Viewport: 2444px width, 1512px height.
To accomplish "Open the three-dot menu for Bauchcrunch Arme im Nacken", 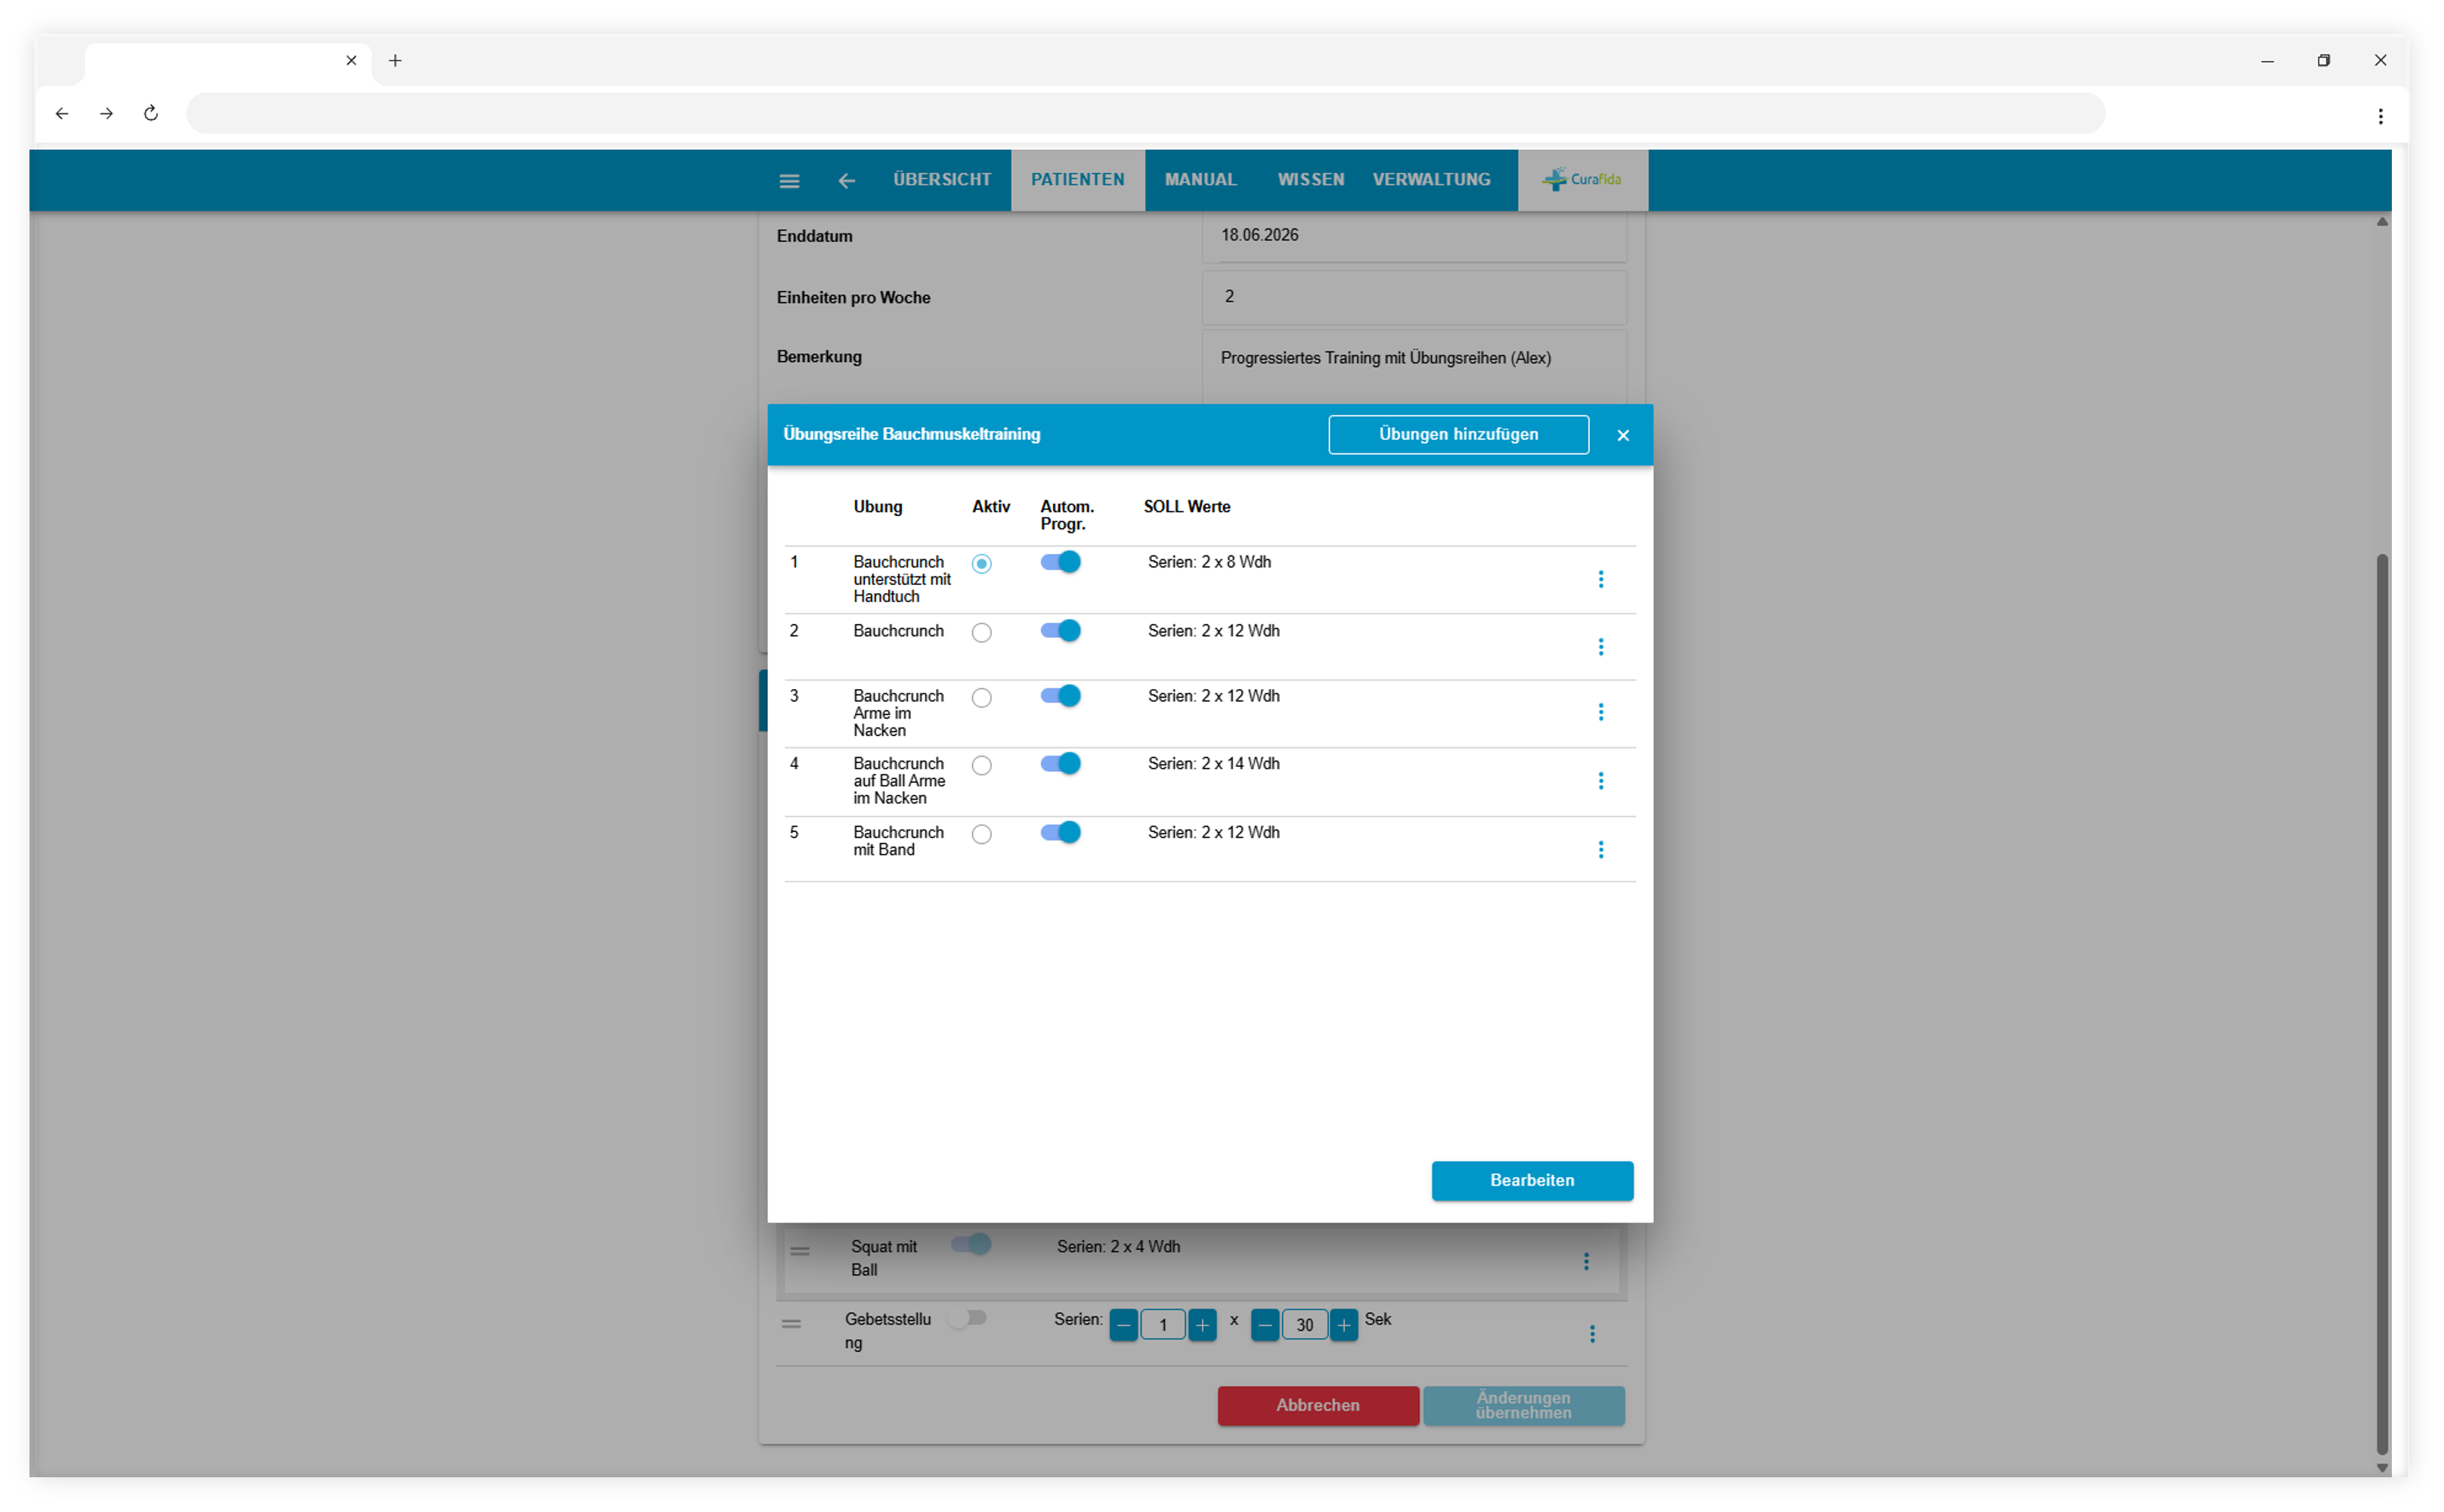I will point(1600,712).
